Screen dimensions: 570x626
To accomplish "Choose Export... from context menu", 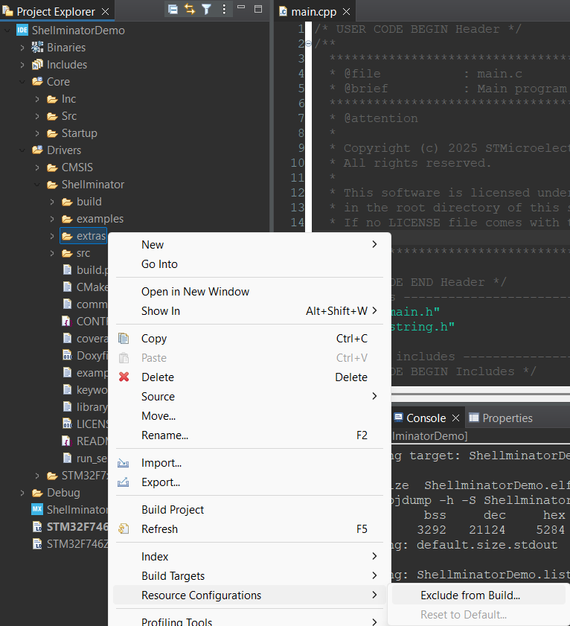I will (249, 482).
